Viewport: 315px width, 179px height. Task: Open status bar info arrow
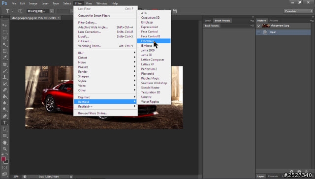71,177
